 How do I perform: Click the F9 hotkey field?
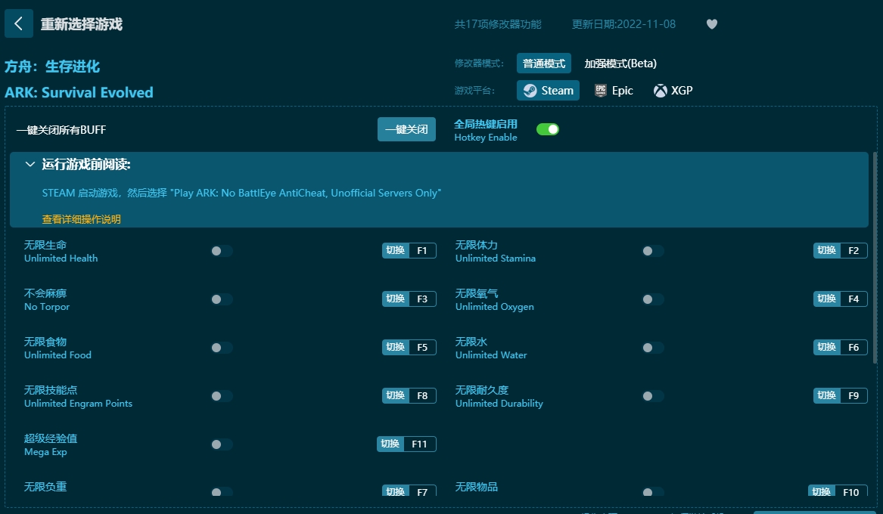point(853,395)
